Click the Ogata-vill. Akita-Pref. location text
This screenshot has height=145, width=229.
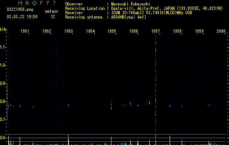(x=167, y=8)
